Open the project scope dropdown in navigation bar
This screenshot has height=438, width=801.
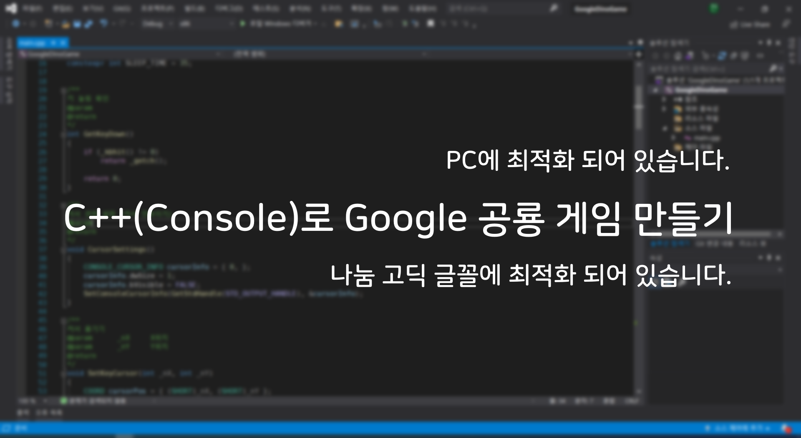pos(121,54)
